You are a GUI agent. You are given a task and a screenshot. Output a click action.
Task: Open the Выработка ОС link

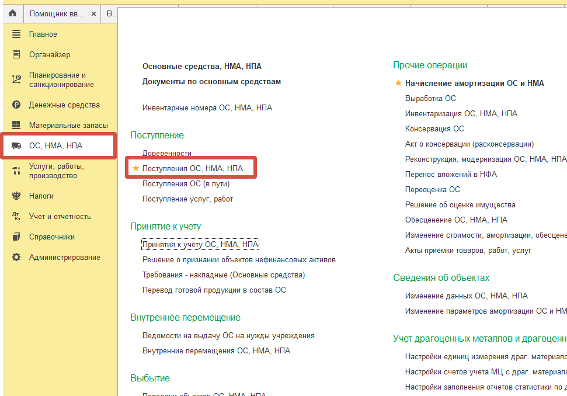click(430, 98)
